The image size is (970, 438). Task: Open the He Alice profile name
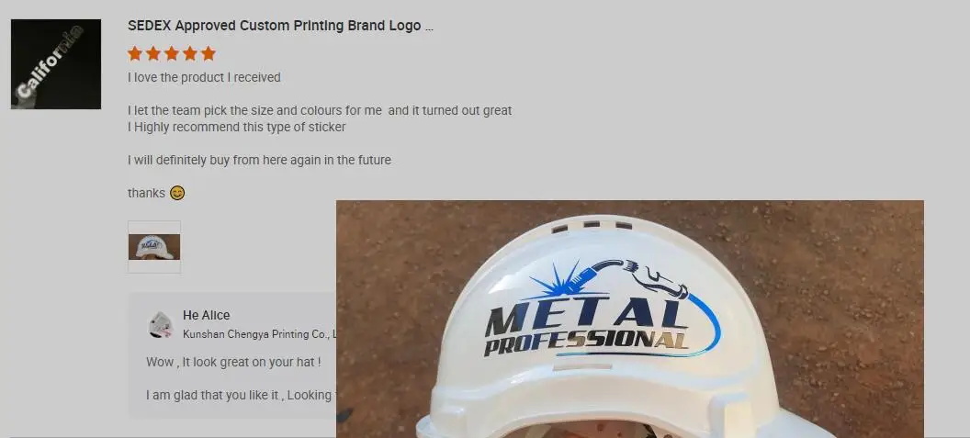206,315
